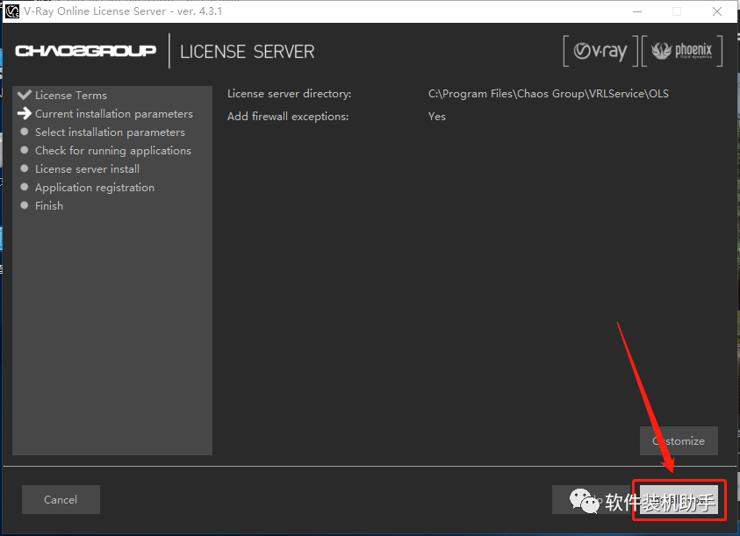Click the Chaos Group logo
Image resolution: width=740 pixels, height=536 pixels.
tap(85, 51)
